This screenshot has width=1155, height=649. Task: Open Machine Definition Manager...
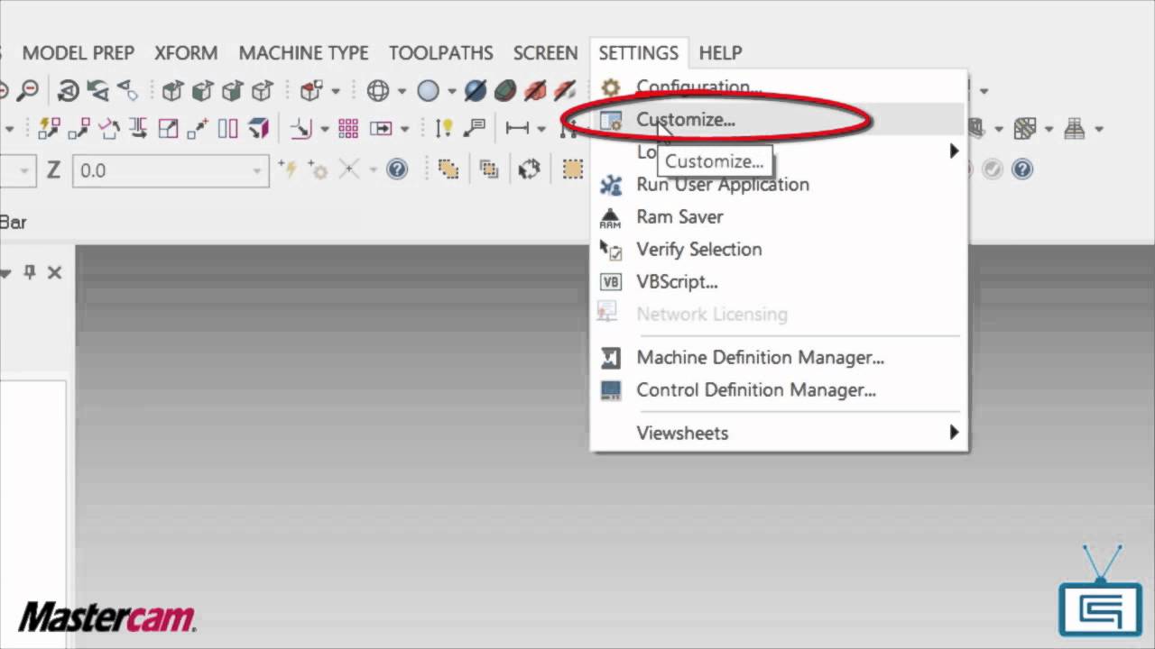click(x=780, y=357)
